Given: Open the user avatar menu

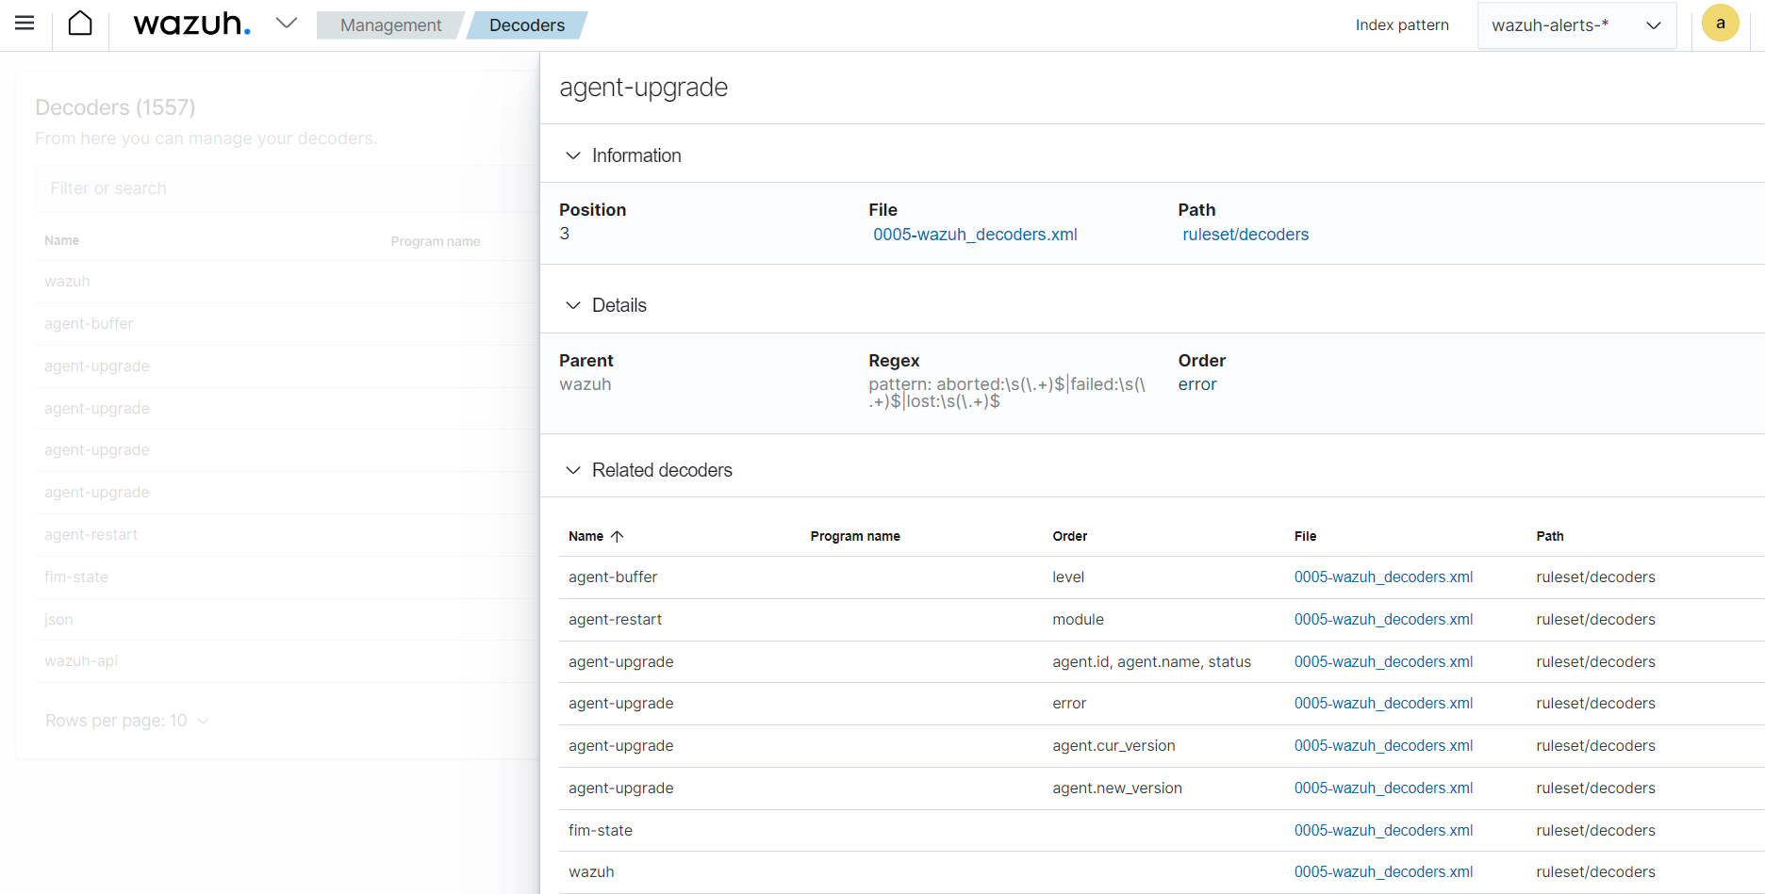Looking at the screenshot, I should click(1720, 24).
